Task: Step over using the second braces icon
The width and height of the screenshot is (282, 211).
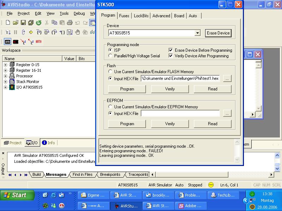Action: pyautogui.click(x=47, y=32)
